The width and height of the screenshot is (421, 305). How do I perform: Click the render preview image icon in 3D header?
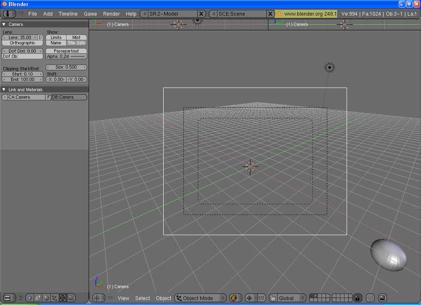382,298
